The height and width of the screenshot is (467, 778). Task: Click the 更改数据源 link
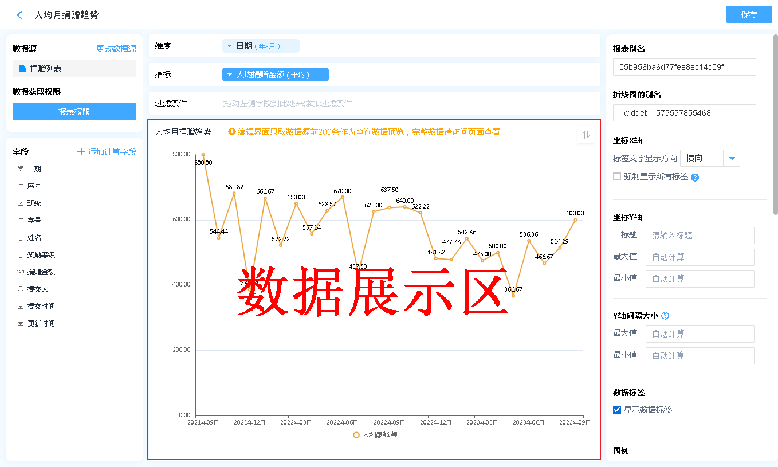tap(116, 49)
